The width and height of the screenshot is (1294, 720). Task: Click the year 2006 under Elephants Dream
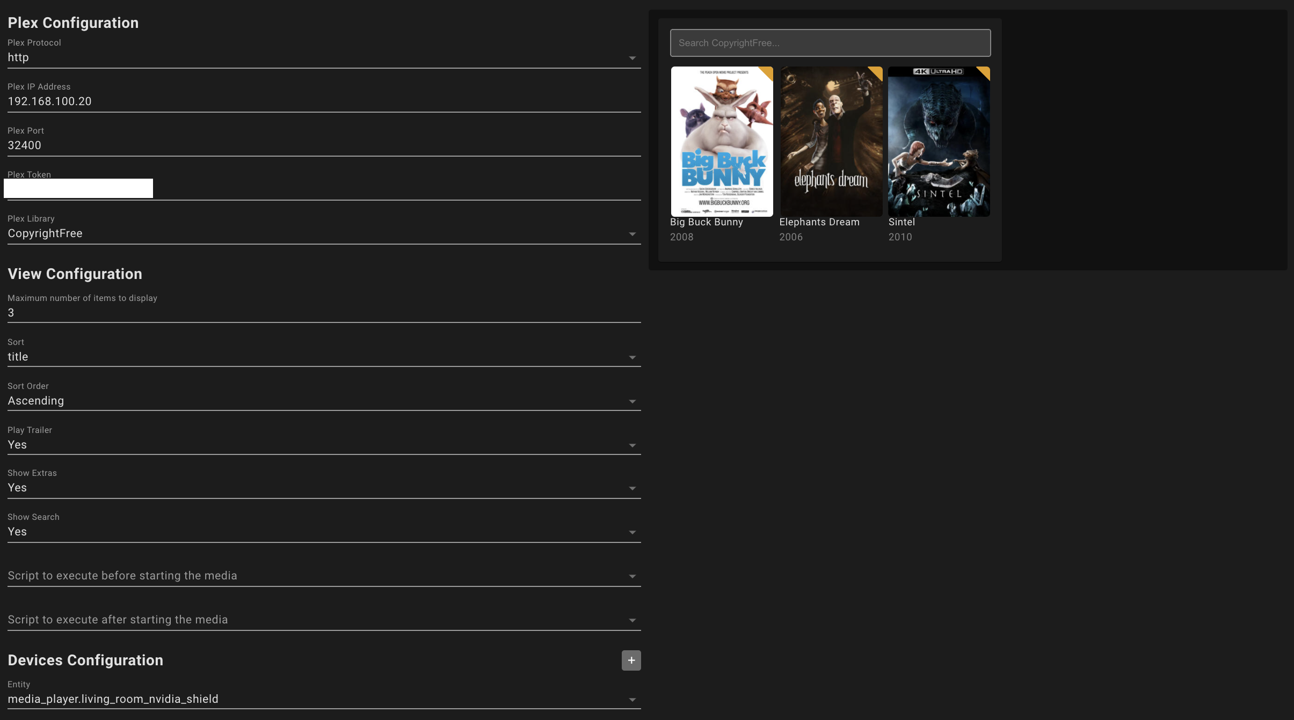[x=791, y=237]
